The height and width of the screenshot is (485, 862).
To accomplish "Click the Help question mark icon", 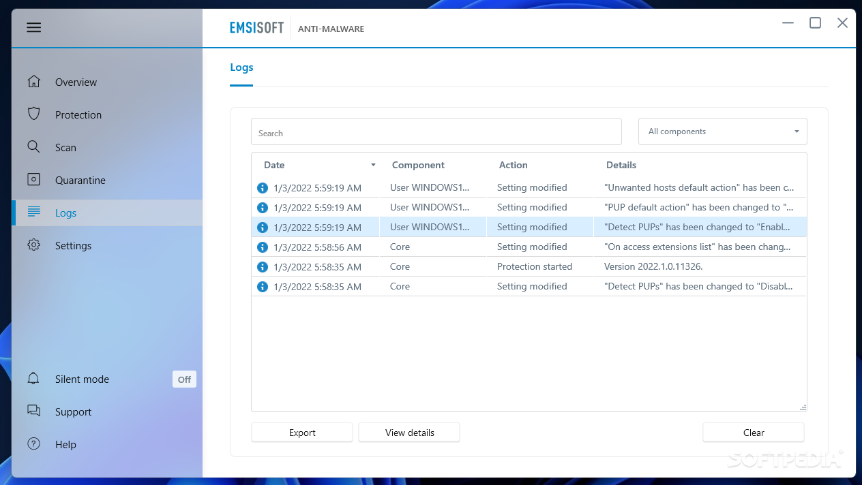I will click(x=34, y=443).
